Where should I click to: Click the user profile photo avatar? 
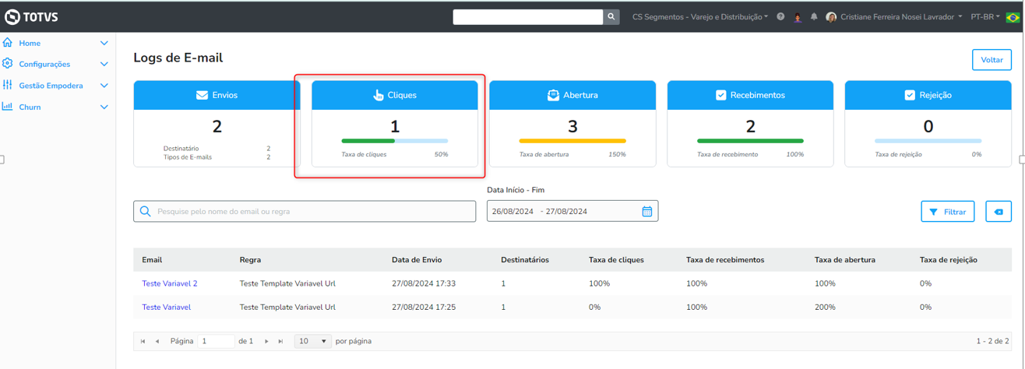click(x=831, y=17)
